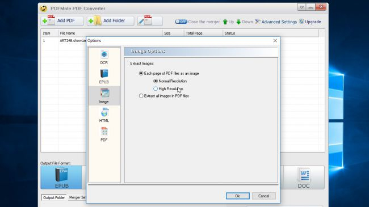
Task: Click Add PDF in main window toolbar
Action: [62, 21]
